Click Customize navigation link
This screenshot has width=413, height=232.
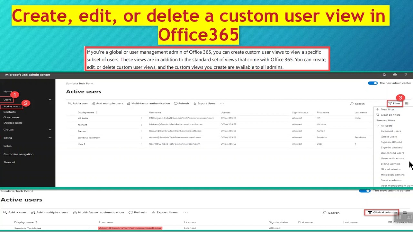18,154
